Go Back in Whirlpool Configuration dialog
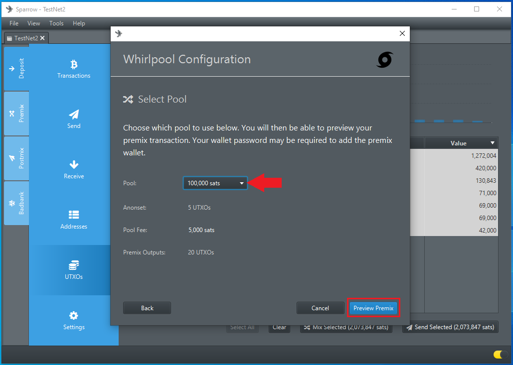 pyautogui.click(x=147, y=308)
